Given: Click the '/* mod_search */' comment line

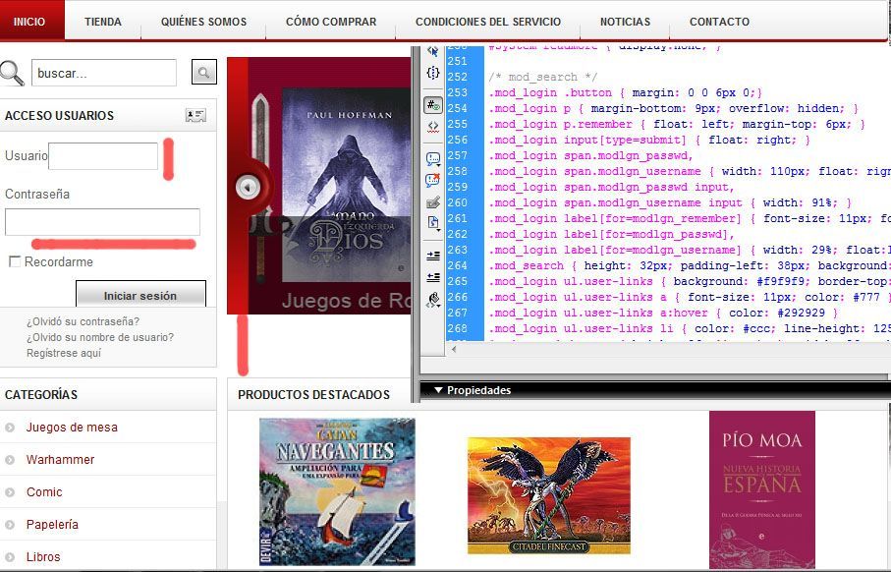Looking at the screenshot, I should (x=543, y=77).
